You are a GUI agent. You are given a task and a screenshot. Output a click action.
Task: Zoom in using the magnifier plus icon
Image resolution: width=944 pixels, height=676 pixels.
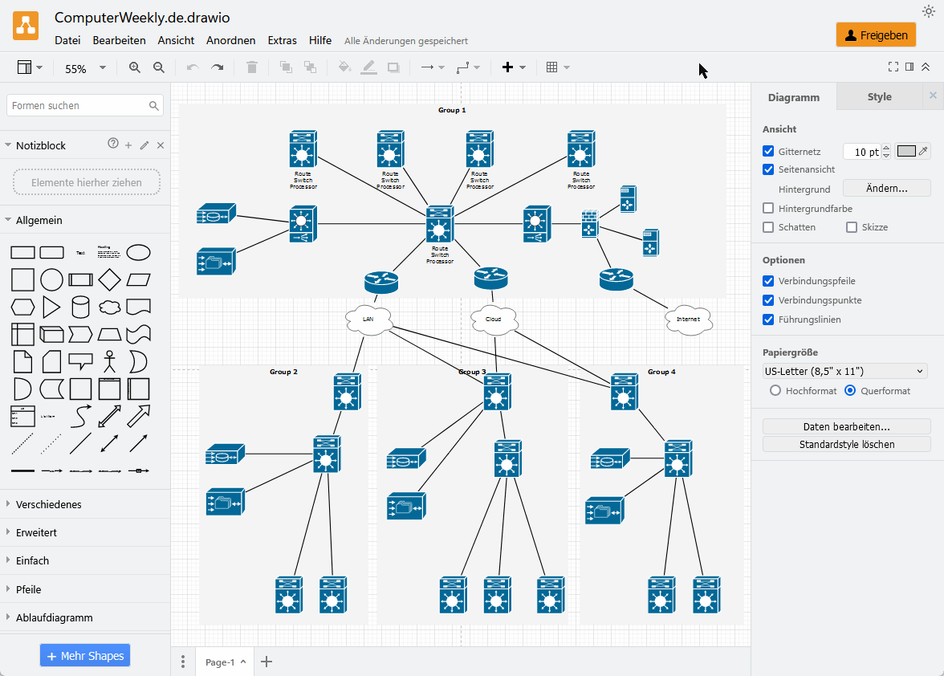pyautogui.click(x=134, y=67)
